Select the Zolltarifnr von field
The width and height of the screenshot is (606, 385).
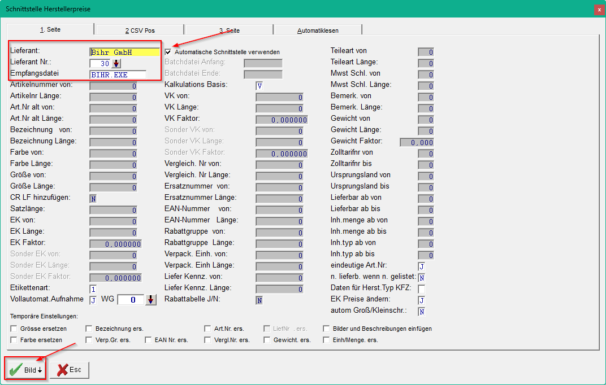click(x=426, y=154)
